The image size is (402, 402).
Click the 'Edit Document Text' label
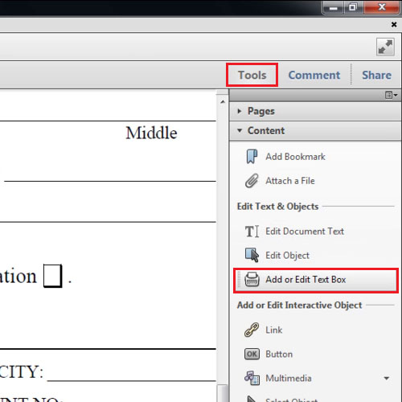click(x=305, y=231)
